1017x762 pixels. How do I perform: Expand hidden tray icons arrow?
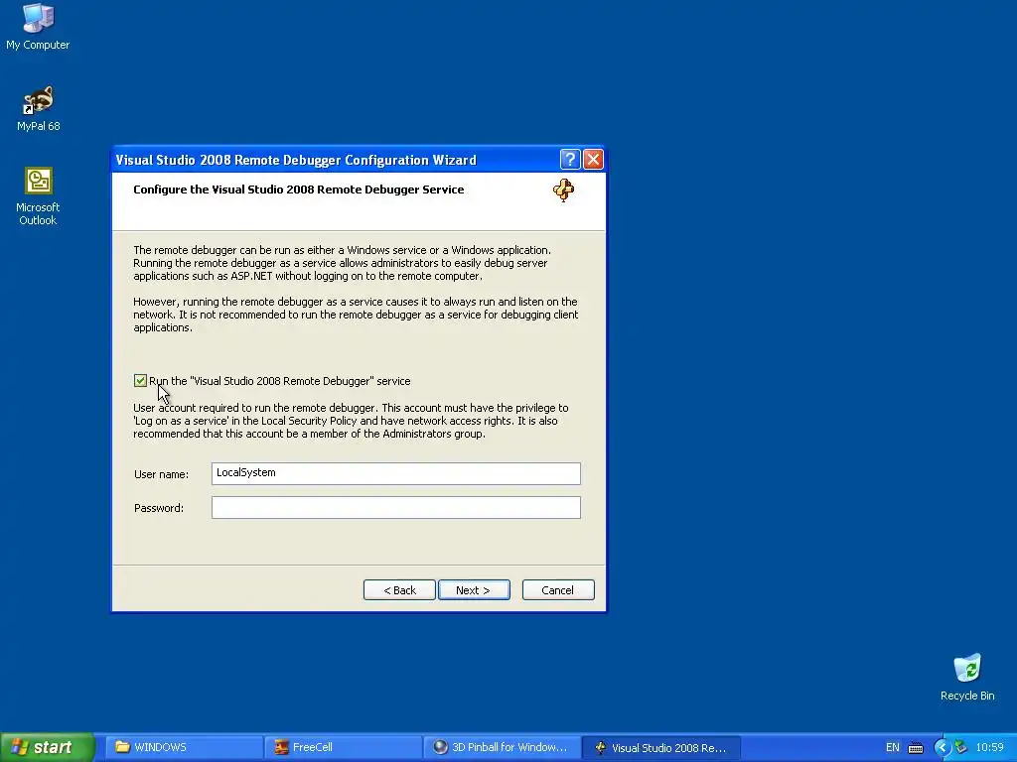coord(942,748)
